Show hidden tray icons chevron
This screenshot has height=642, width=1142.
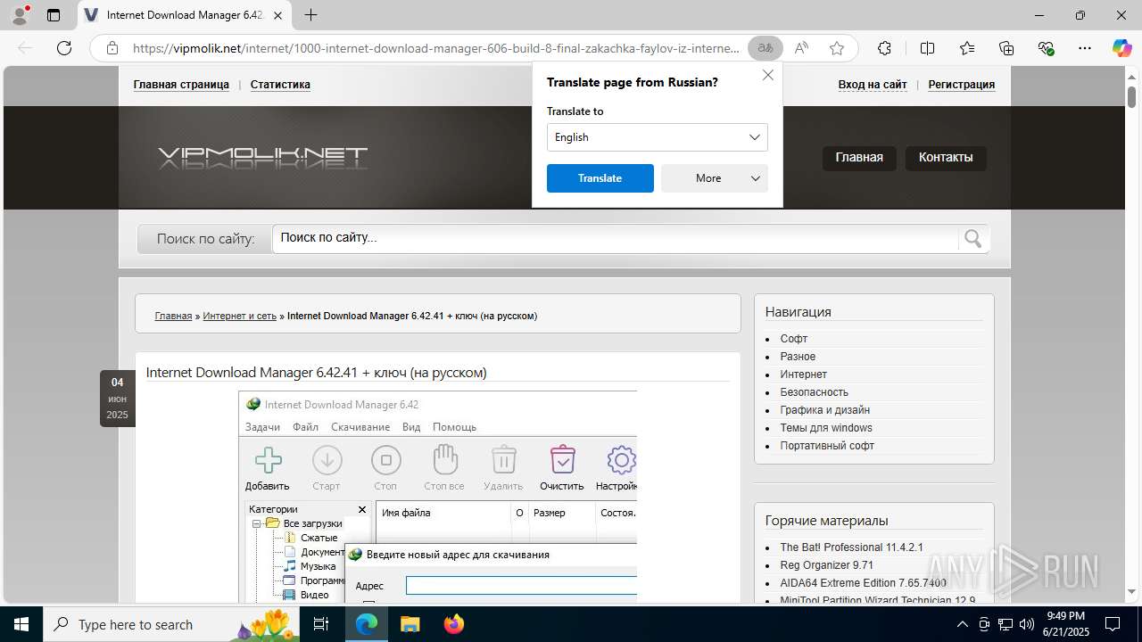(962, 624)
